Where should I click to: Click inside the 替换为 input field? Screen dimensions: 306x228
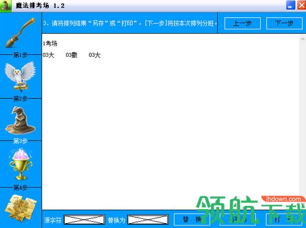tap(148, 219)
